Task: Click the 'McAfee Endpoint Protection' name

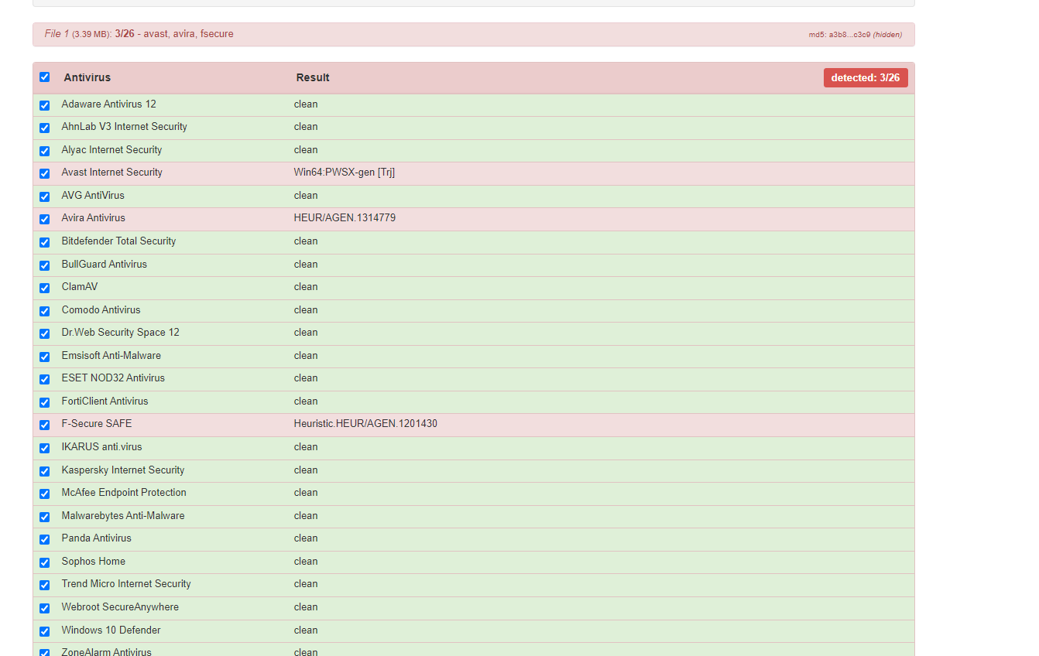Action: tap(124, 493)
